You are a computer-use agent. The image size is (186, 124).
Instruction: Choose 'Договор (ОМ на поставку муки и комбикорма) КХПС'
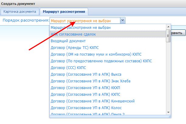pyautogui.click(x=96, y=54)
